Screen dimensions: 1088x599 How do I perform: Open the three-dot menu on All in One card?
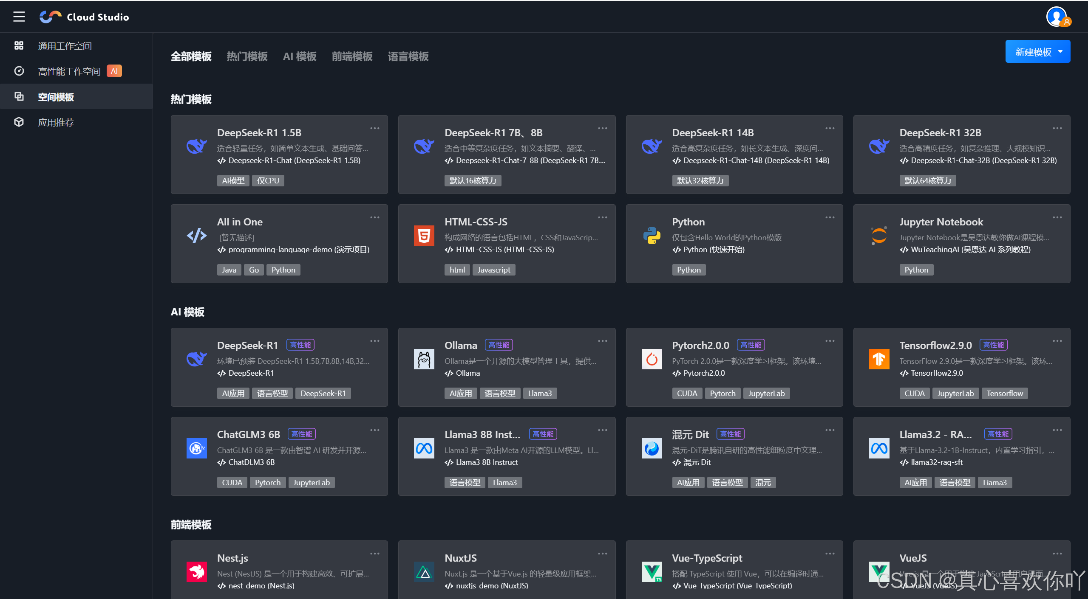[374, 217]
